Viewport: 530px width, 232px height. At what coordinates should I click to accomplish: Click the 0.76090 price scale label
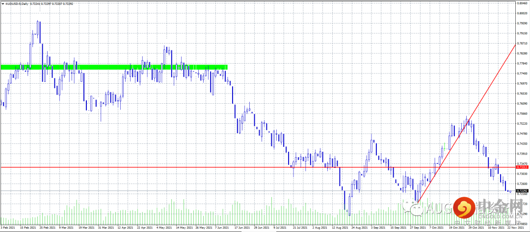pos(522,104)
